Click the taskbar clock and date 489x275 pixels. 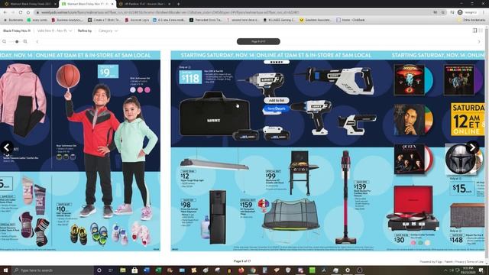pos(468,270)
